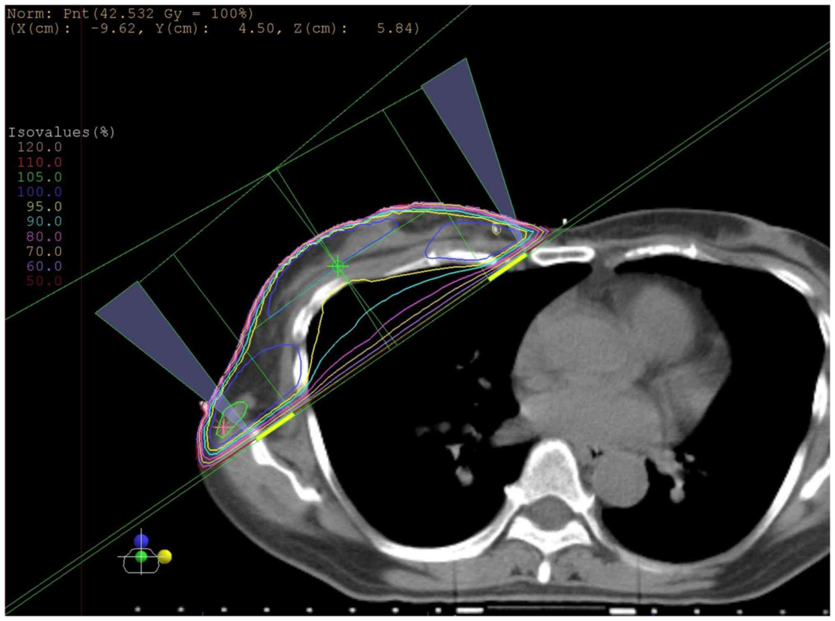This screenshot has width=835, height=621.
Task: Click the yellow sphere on orientation widget
Action: [164, 557]
